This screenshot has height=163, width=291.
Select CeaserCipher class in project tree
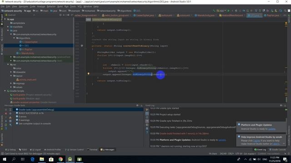coord(31,42)
